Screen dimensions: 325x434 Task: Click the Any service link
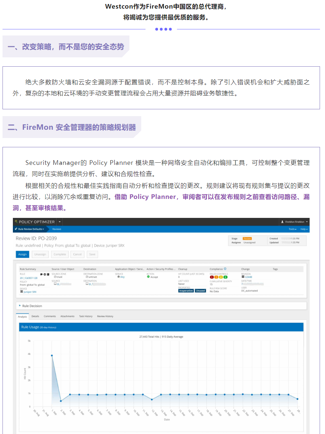click(x=123, y=277)
